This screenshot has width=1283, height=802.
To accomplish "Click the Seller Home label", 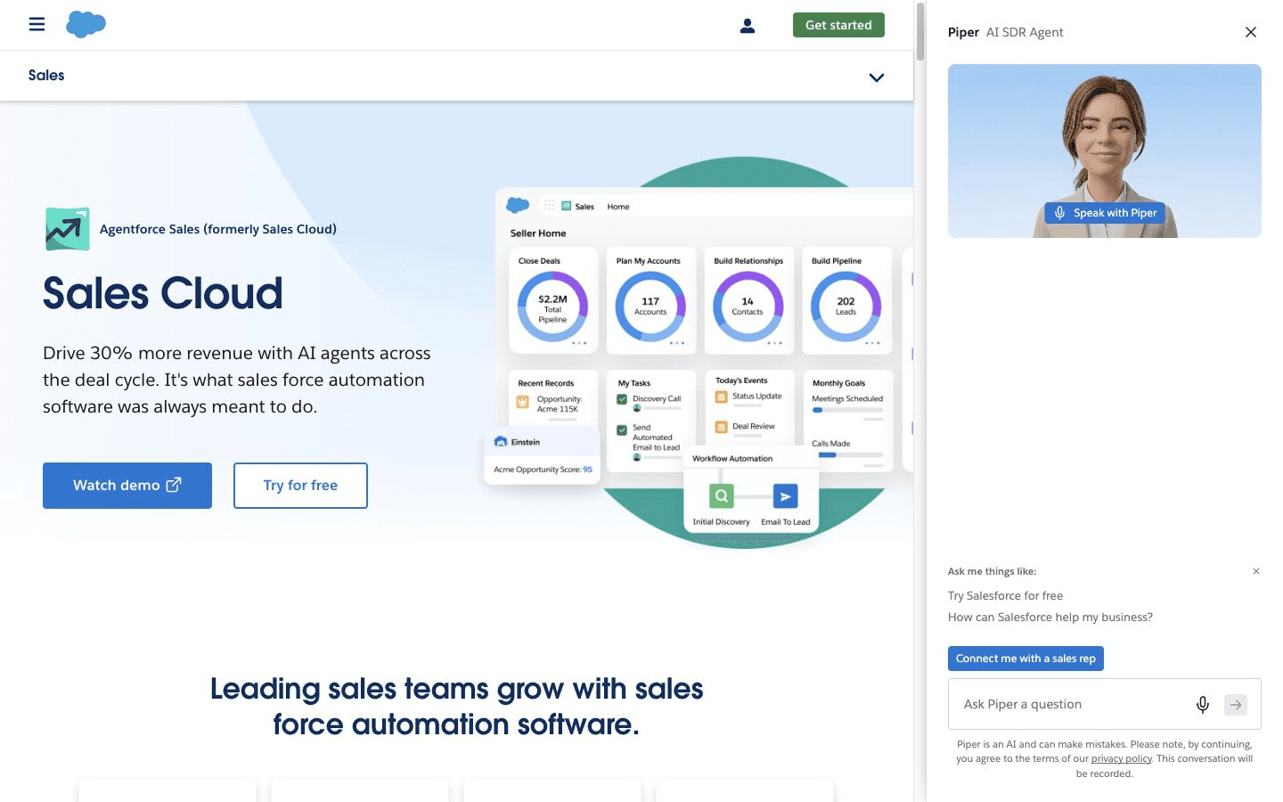I will click(538, 233).
